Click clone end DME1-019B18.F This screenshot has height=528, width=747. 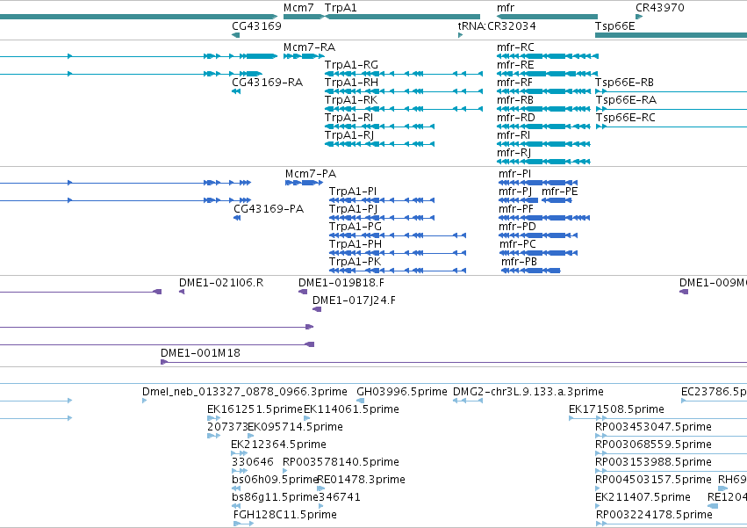tap(303, 292)
